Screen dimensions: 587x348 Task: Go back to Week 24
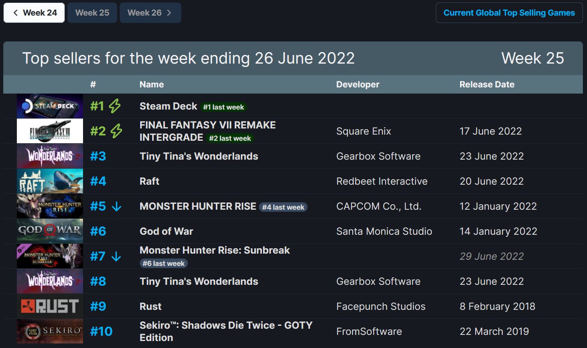(x=34, y=13)
